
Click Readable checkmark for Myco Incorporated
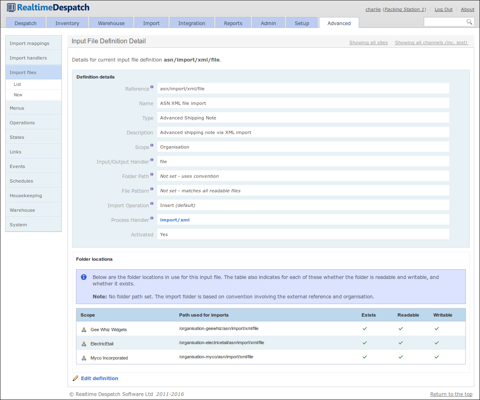(x=401, y=357)
